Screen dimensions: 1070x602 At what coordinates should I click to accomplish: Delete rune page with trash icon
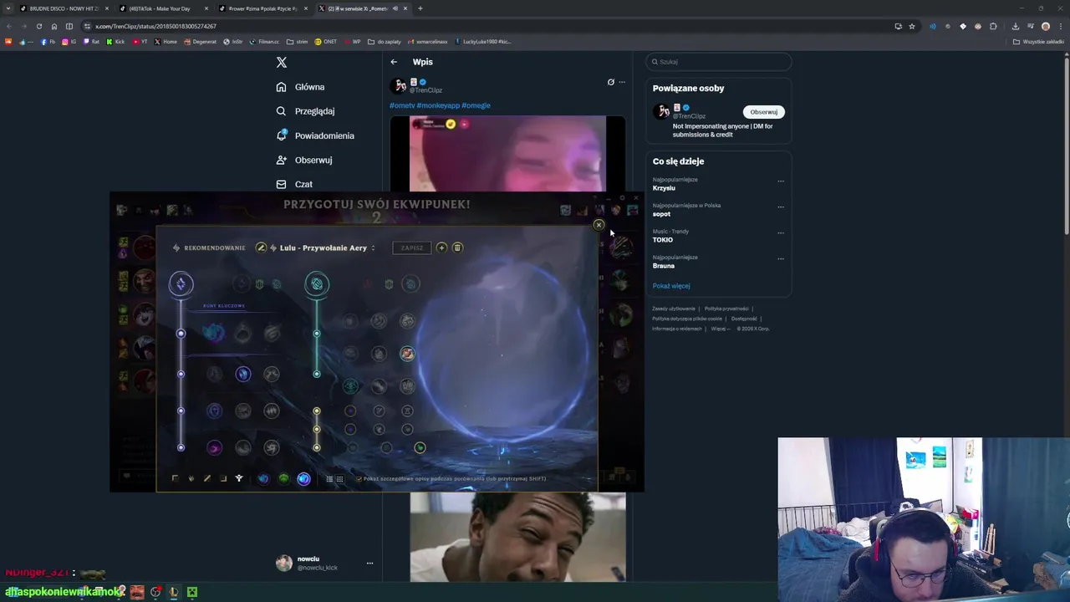(457, 247)
